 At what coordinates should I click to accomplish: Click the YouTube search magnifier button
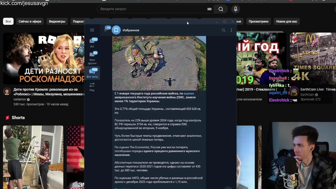click(x=221, y=9)
